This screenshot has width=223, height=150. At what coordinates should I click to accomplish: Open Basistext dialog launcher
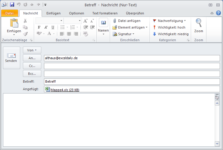(x=94, y=40)
